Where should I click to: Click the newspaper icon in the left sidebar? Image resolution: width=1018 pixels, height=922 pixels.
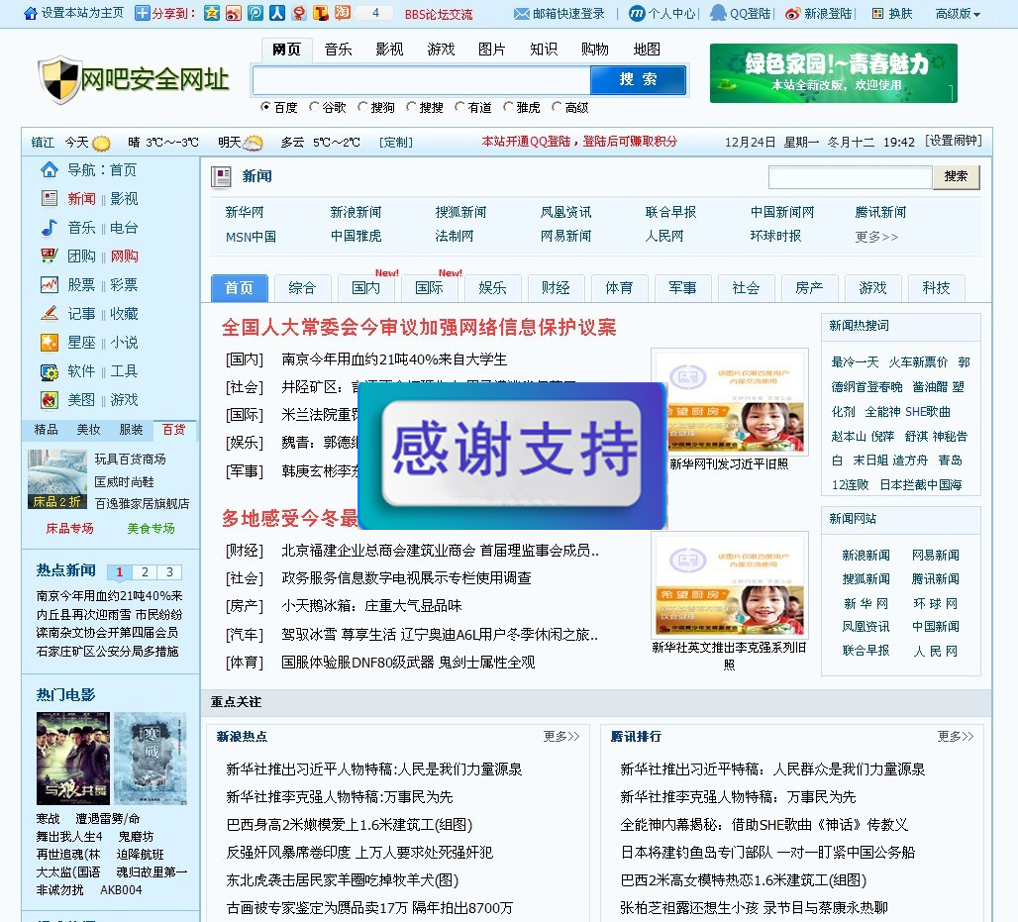50,198
